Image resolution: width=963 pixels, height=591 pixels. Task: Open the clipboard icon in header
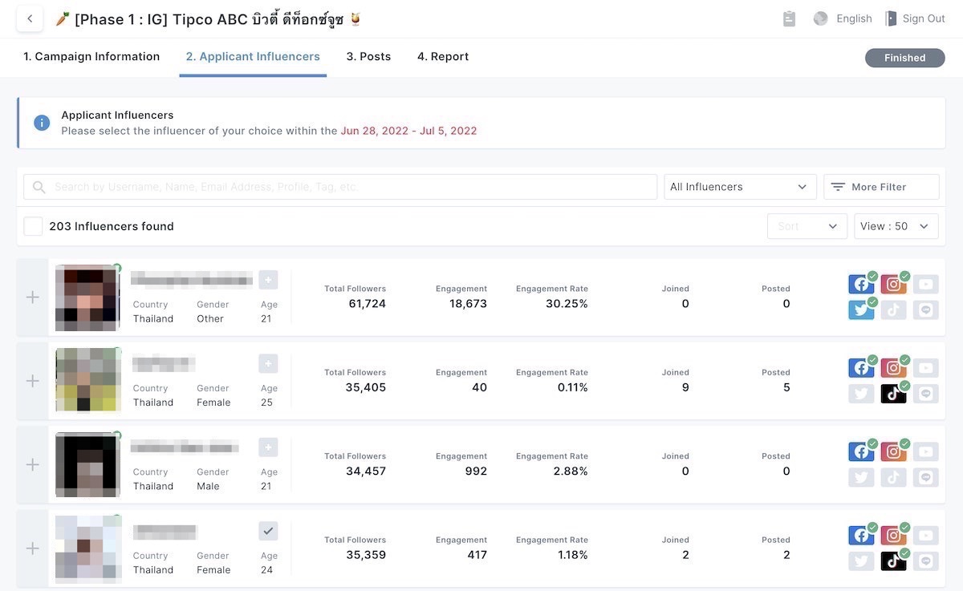(789, 18)
